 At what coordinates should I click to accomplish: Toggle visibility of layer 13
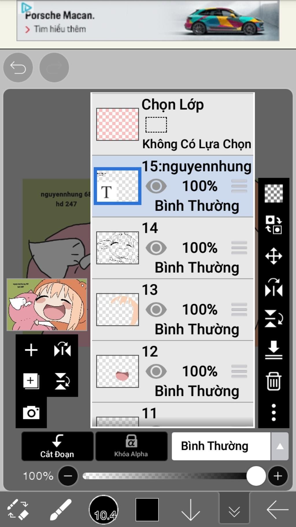pos(156,310)
